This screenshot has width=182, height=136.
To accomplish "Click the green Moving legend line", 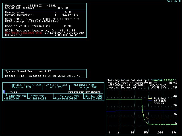I will tap(150, 103).
